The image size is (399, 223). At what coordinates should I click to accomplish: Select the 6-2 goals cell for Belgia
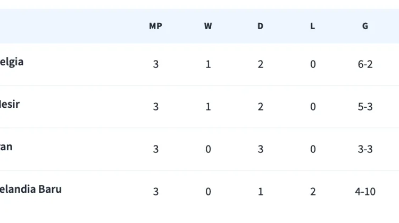coord(365,64)
